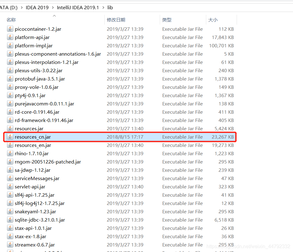The width and height of the screenshot is (293, 252).
Task: Select the file name resources_cn.jar
Action: click(33, 137)
